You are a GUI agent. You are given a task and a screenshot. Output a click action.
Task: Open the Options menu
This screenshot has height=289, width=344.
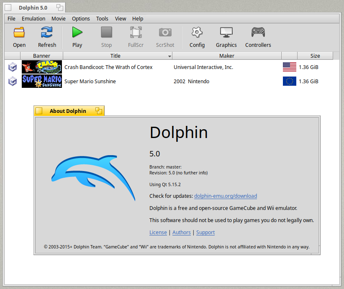point(81,19)
